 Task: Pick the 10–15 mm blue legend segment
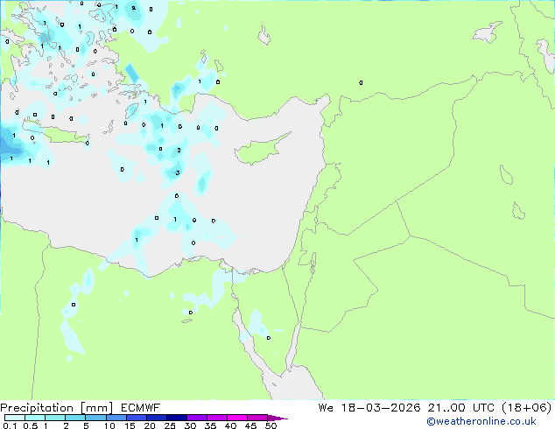click(x=116, y=418)
